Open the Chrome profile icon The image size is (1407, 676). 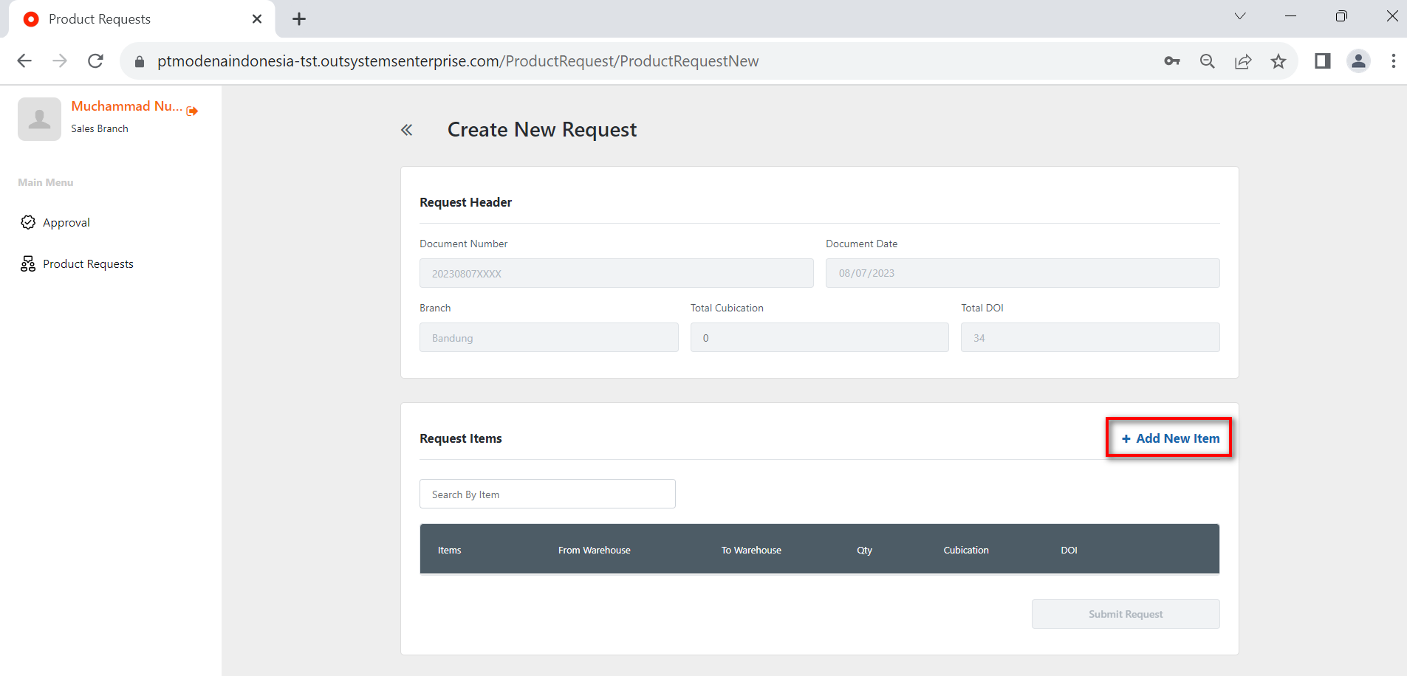[1358, 61]
